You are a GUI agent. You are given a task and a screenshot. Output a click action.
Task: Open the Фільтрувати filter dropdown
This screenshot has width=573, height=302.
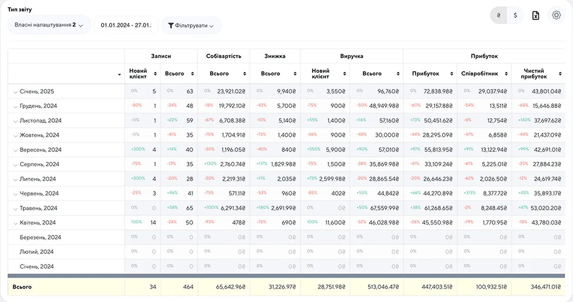191,26
